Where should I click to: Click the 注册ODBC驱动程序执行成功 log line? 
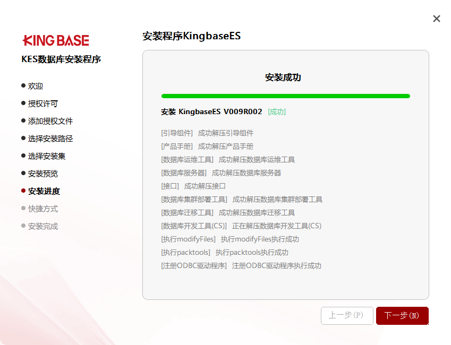tap(276, 265)
